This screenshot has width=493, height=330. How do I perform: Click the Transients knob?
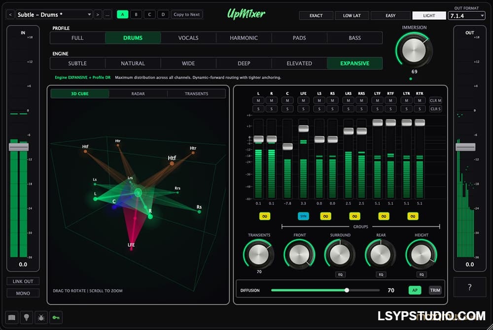259,254
